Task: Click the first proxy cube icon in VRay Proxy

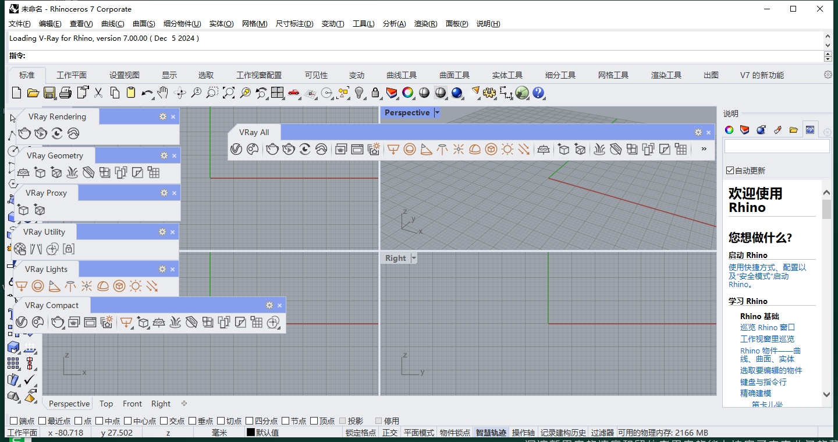Action: tap(23, 210)
